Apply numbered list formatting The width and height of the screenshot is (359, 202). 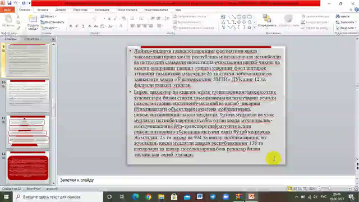pos(141,19)
